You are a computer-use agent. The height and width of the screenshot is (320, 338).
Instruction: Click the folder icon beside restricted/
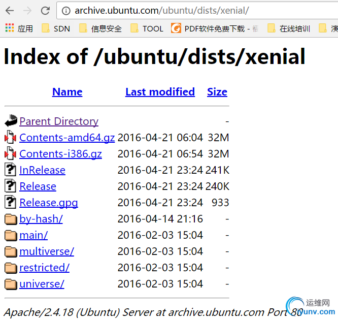coord(11,268)
